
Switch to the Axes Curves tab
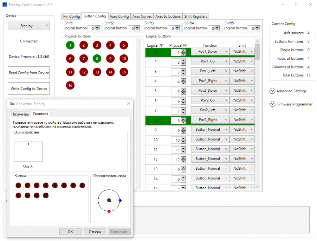click(142, 16)
